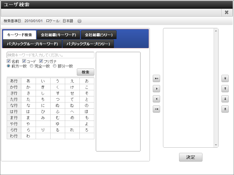Viewport: 234px width, 175px height.
Task: Click the search keyword input field
Action: [x=49, y=55]
